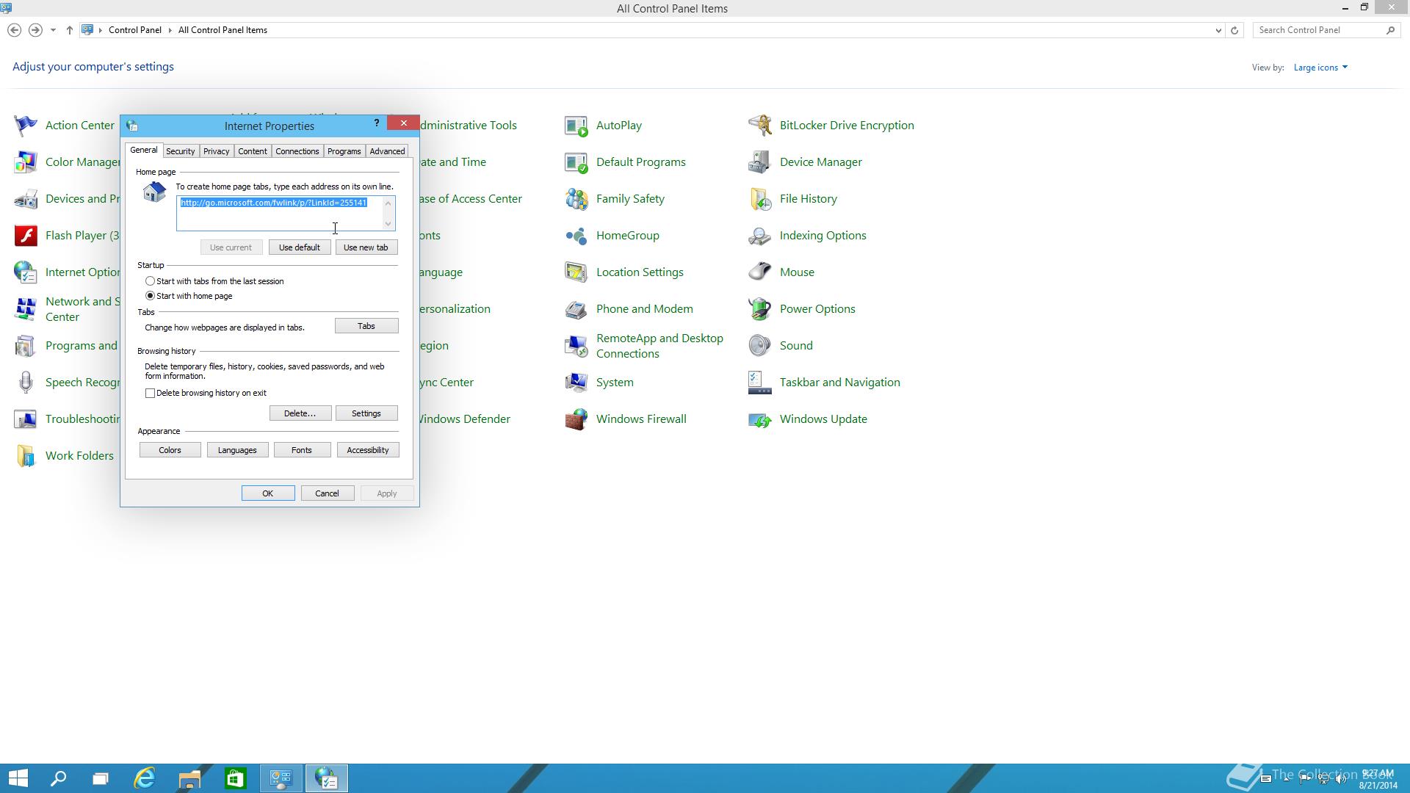Open the Windows Update icon
Screen dimensions: 1410x793
coord(760,419)
